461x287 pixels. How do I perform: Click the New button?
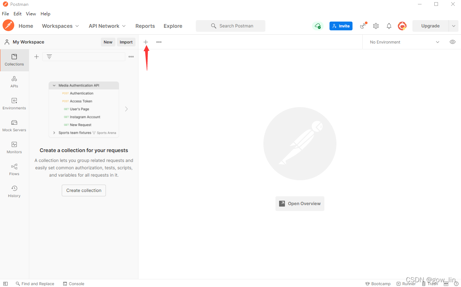(x=108, y=42)
